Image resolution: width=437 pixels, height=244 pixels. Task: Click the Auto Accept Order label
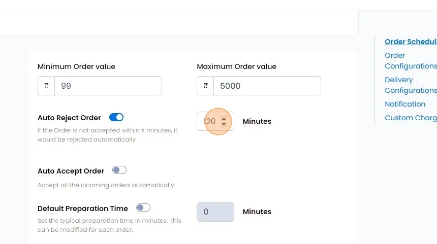coord(71,171)
